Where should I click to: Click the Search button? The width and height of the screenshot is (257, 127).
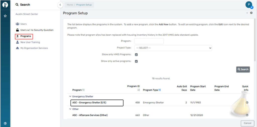243,69
